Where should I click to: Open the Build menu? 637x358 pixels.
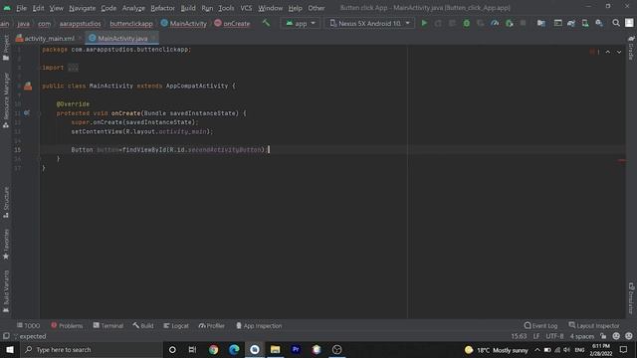(x=188, y=8)
